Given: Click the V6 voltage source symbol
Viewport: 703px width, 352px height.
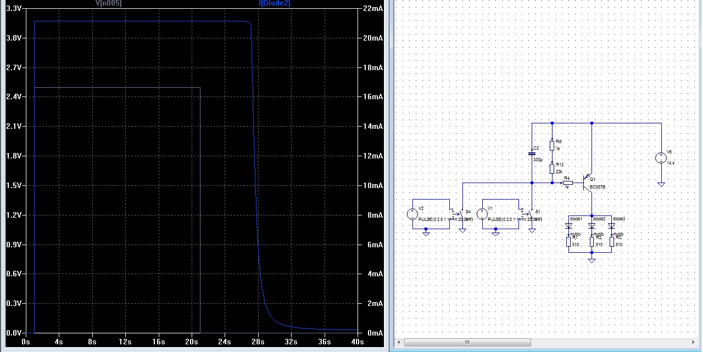Looking at the screenshot, I should tap(661, 158).
